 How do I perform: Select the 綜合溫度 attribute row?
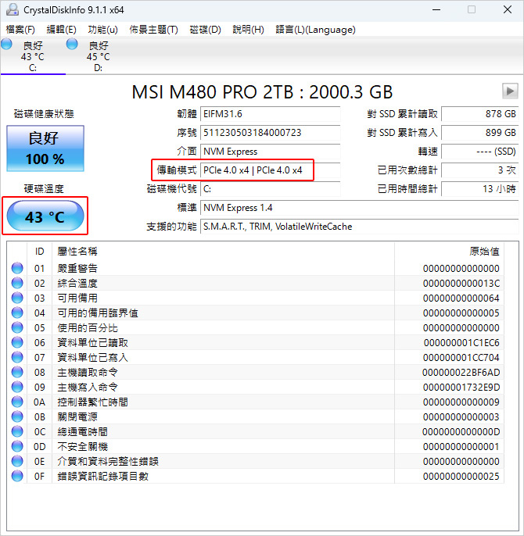point(256,283)
